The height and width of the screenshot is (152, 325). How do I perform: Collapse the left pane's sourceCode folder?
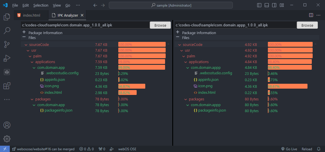click(x=26, y=45)
